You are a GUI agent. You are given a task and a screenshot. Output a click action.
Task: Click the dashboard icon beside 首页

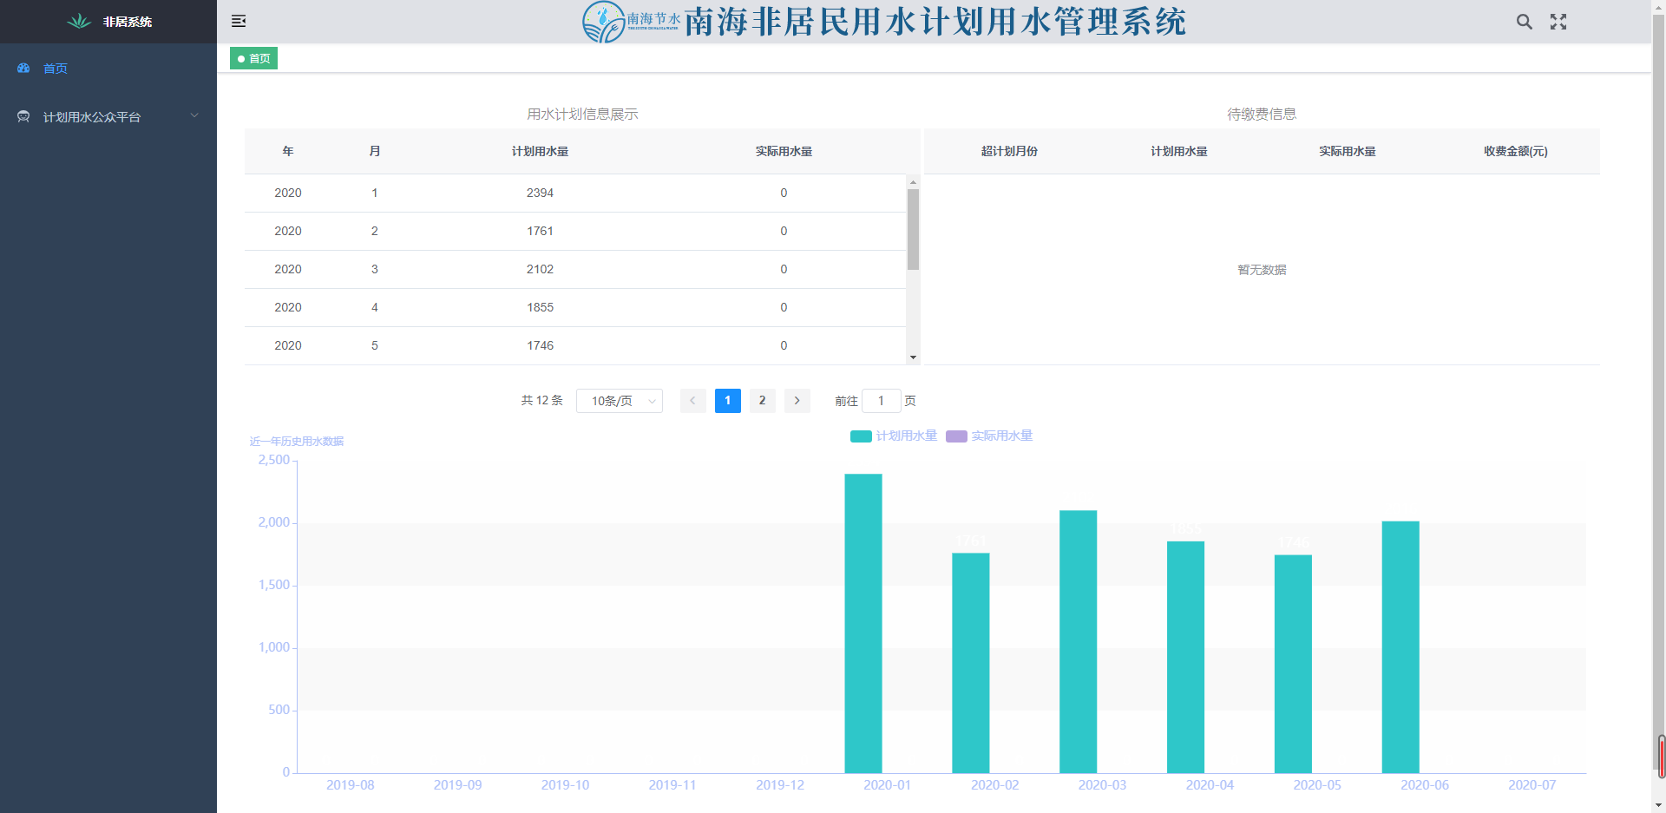(x=23, y=68)
